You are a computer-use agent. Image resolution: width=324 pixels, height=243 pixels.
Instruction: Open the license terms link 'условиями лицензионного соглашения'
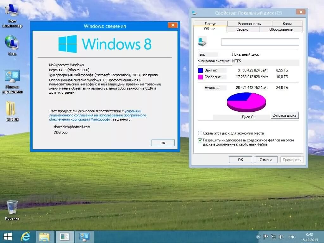pos(97,115)
